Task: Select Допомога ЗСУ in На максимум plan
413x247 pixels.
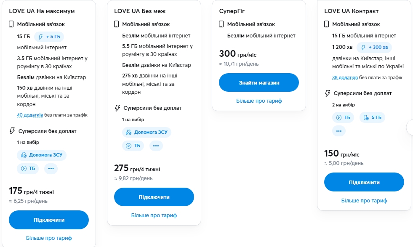Action: point(42,155)
